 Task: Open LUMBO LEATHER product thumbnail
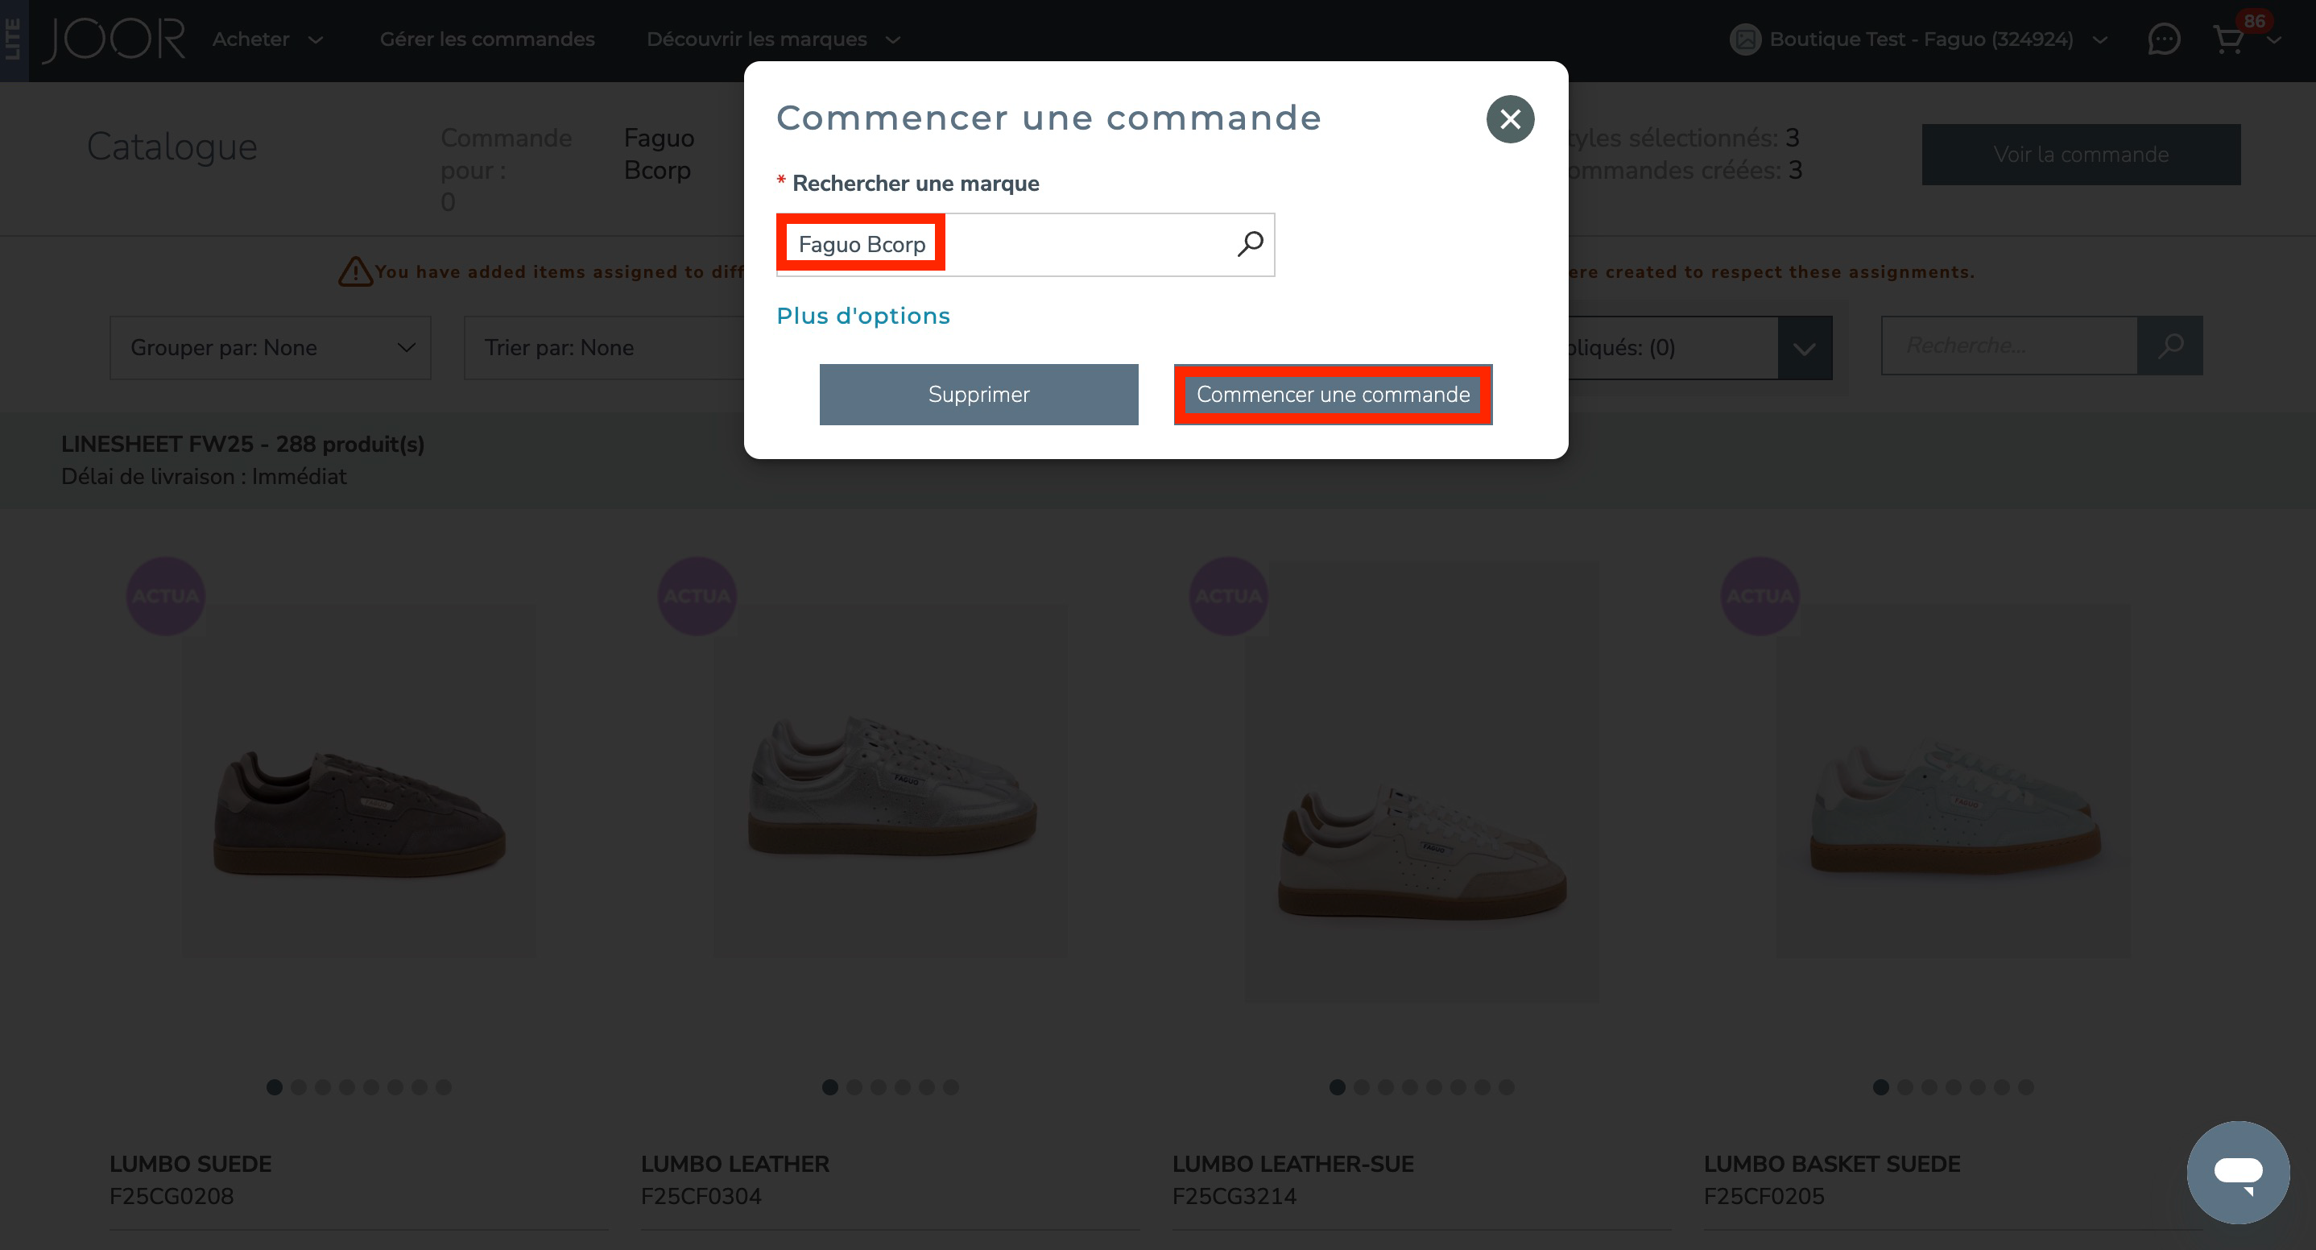[890, 778]
